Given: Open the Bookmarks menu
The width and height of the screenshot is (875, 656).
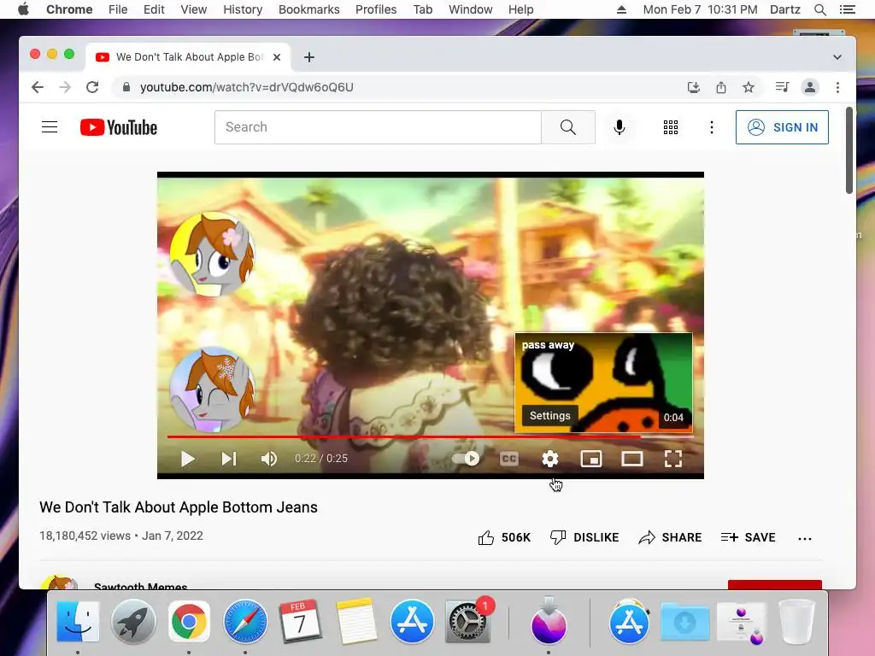Looking at the screenshot, I should 309,9.
